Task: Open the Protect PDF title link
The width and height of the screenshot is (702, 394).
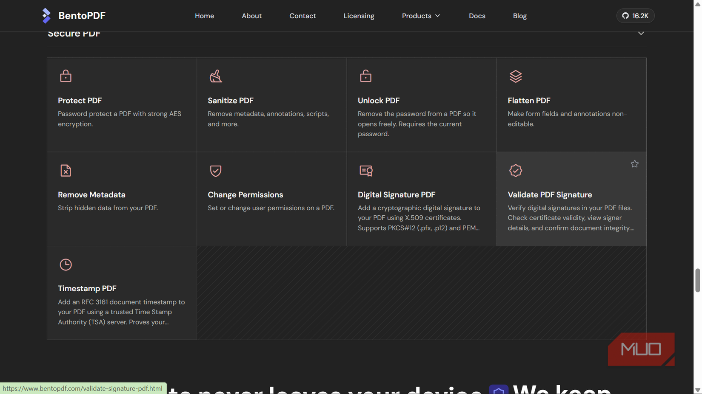Action: coord(80,101)
